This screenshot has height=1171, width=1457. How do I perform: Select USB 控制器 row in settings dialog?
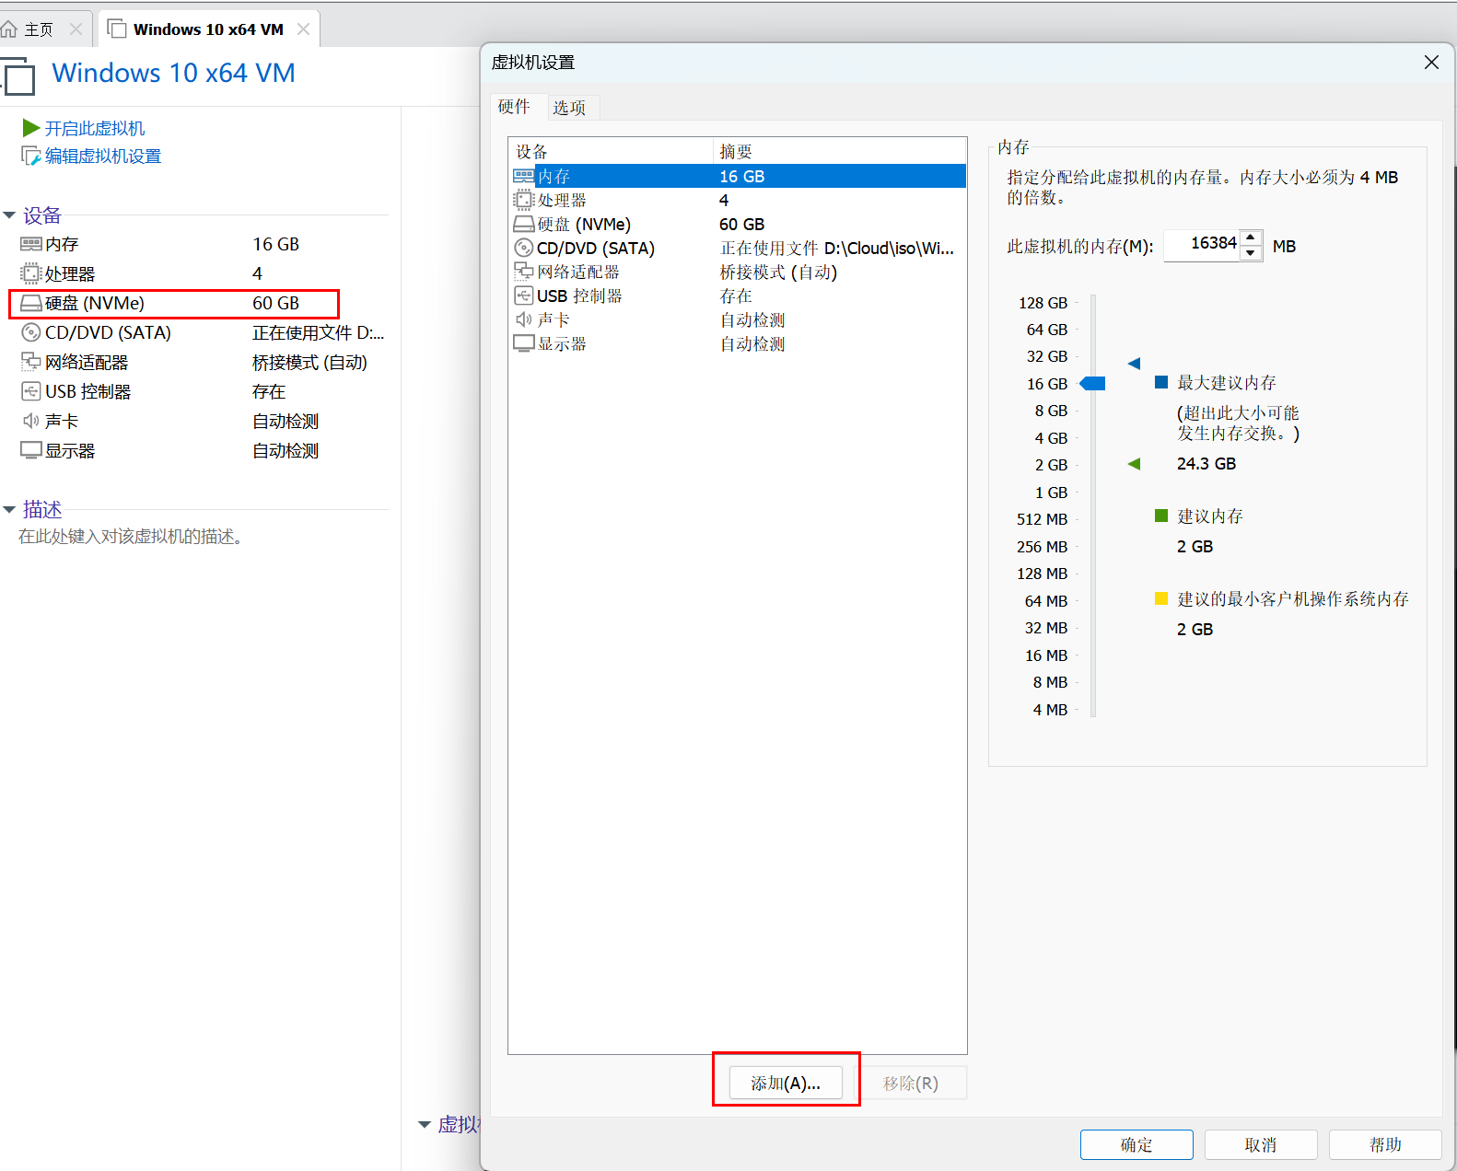point(737,296)
